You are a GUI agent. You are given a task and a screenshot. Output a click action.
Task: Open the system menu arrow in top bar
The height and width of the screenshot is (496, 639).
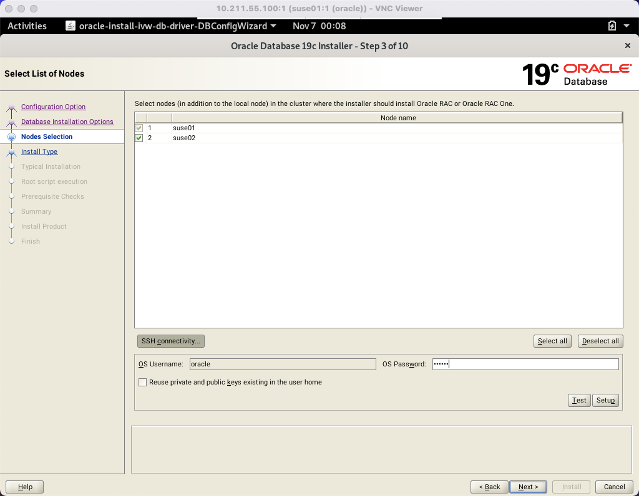point(627,26)
